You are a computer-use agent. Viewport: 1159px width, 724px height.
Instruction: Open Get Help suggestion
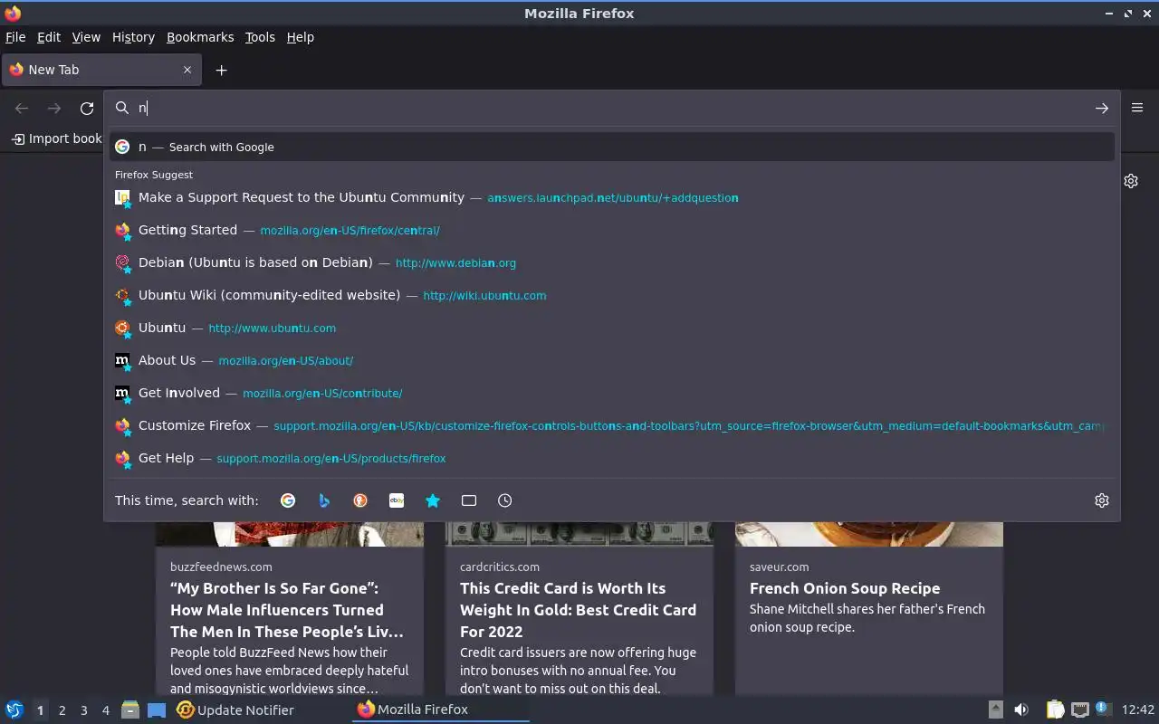pos(612,458)
